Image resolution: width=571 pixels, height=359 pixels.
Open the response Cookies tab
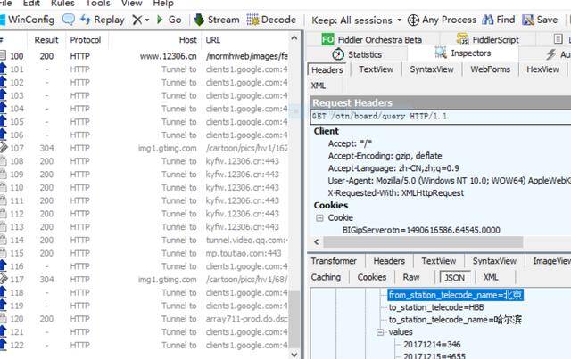pyautogui.click(x=371, y=277)
